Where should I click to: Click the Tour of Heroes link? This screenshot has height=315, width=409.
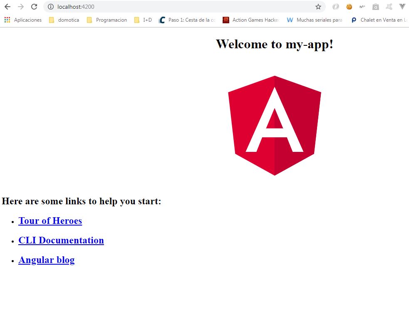50,221
